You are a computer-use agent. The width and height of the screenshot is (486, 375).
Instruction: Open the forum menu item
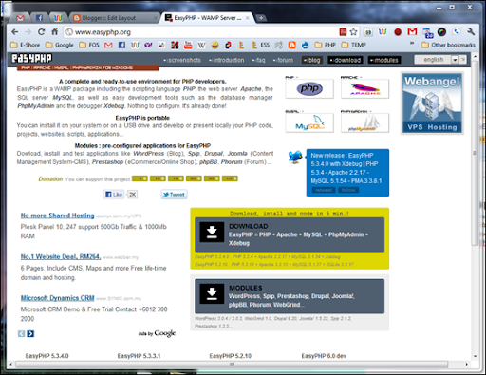click(x=283, y=60)
